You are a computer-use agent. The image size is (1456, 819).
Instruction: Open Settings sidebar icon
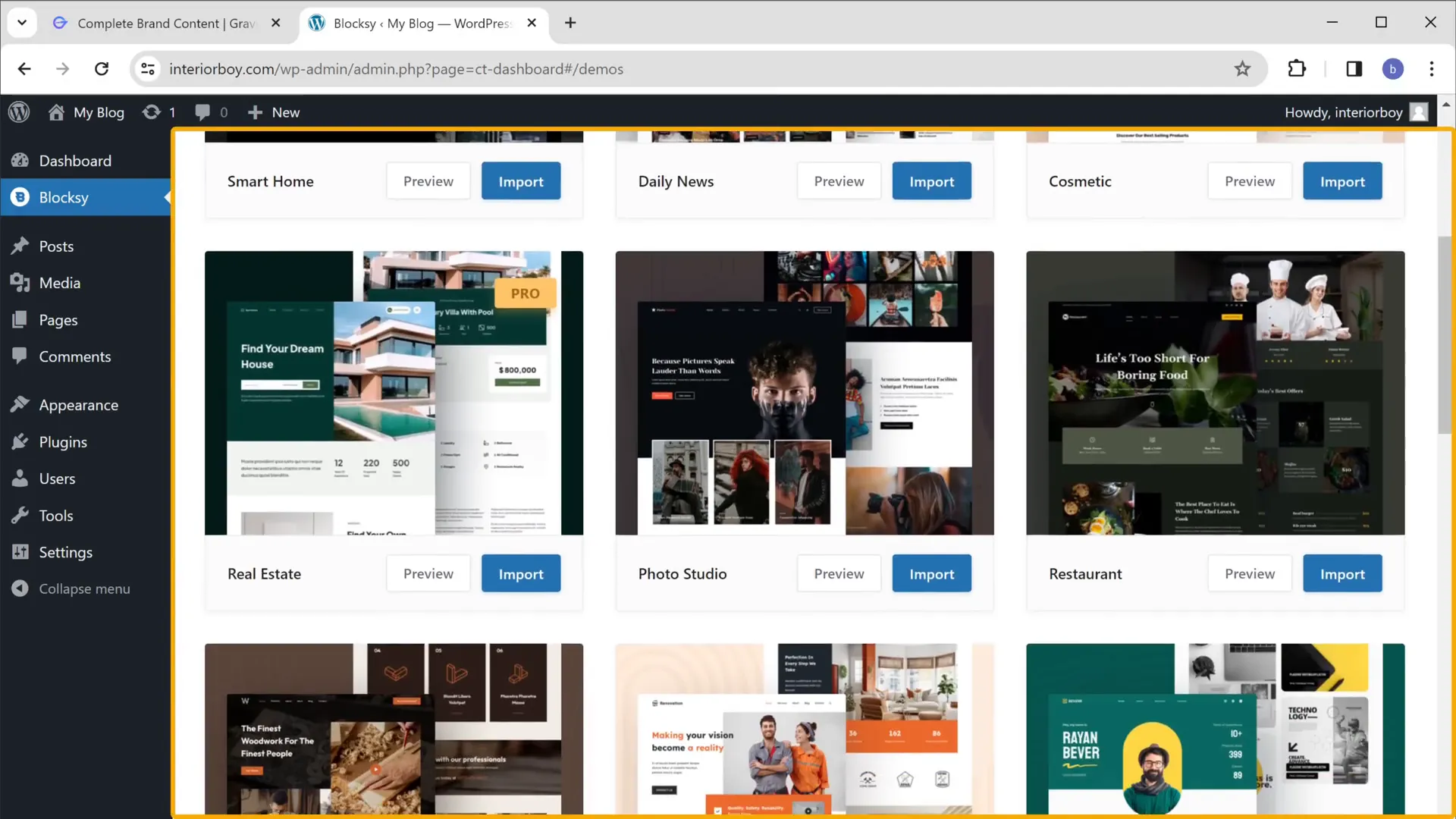pos(20,552)
